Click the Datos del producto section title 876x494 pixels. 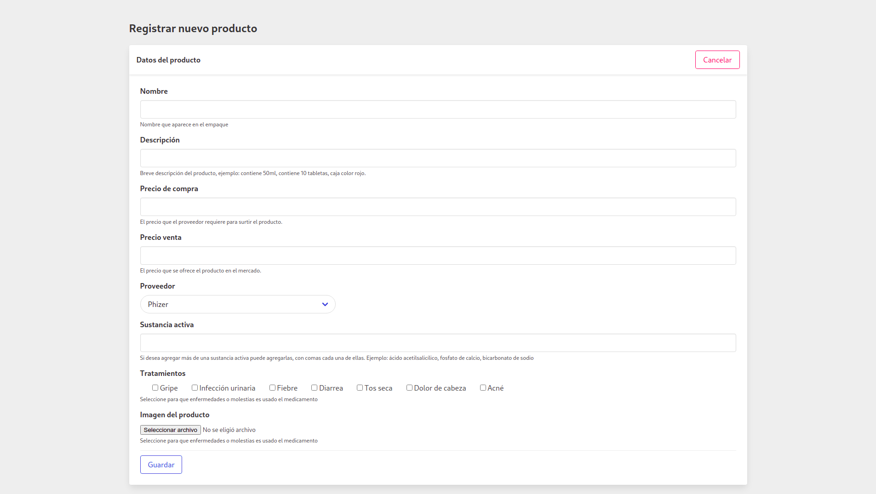pyautogui.click(x=168, y=60)
